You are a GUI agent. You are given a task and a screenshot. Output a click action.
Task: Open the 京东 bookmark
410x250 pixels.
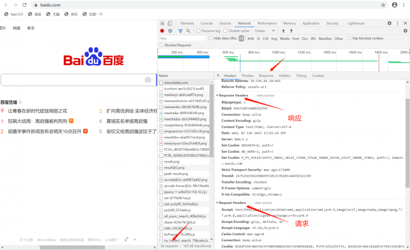click(x=71, y=14)
